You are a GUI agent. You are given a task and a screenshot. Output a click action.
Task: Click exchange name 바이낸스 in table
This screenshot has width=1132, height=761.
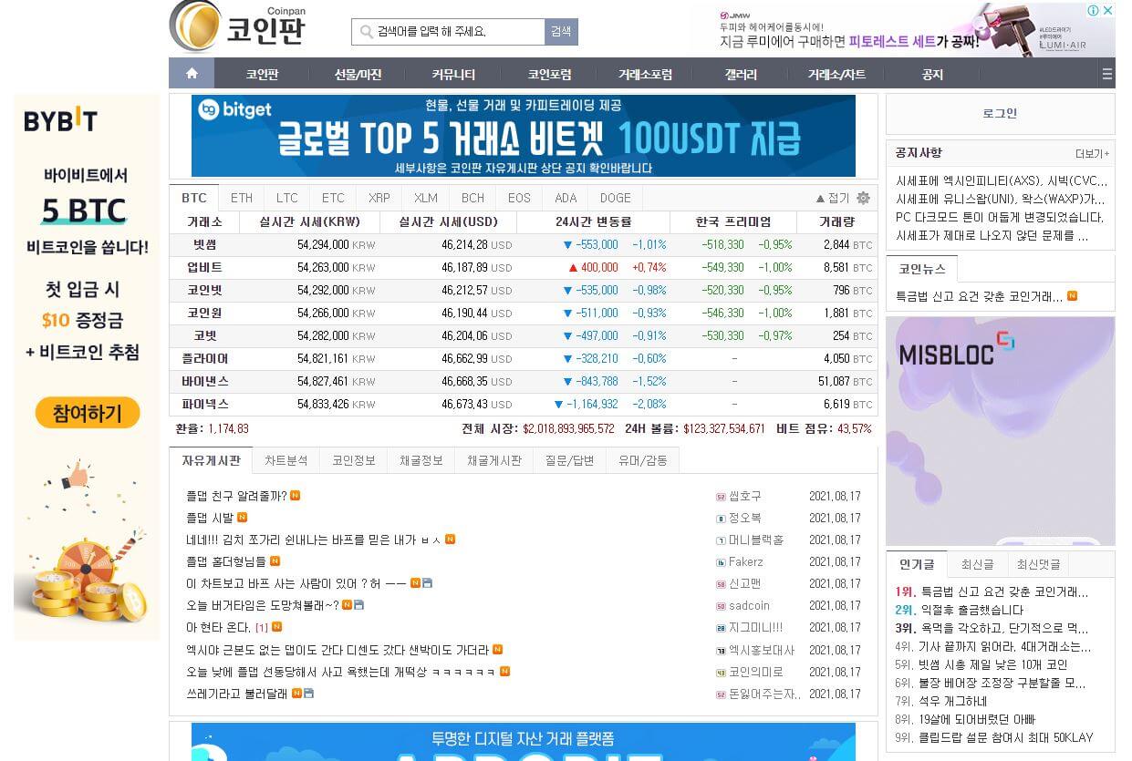pyautogui.click(x=204, y=381)
